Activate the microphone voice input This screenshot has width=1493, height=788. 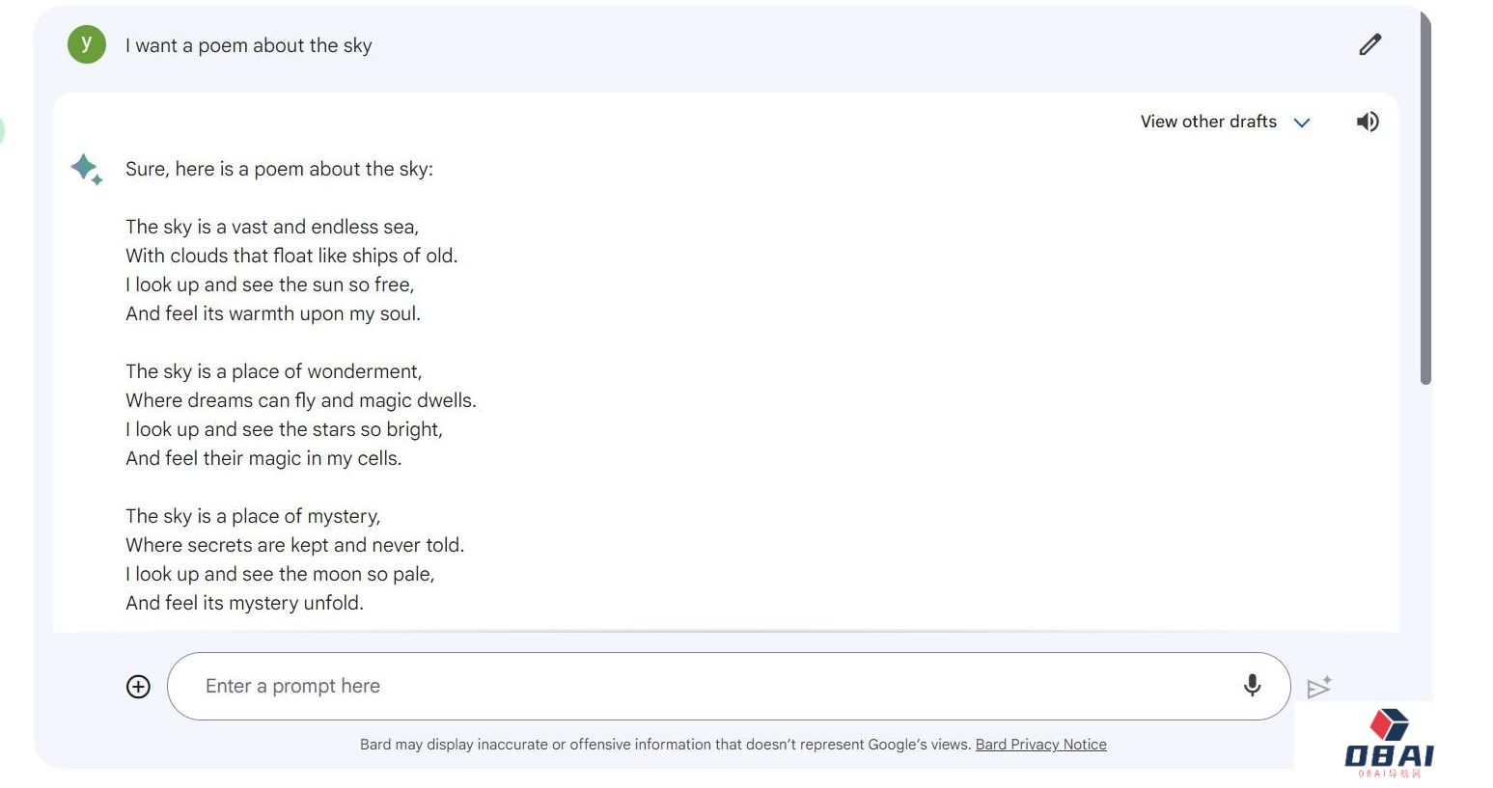click(x=1252, y=686)
